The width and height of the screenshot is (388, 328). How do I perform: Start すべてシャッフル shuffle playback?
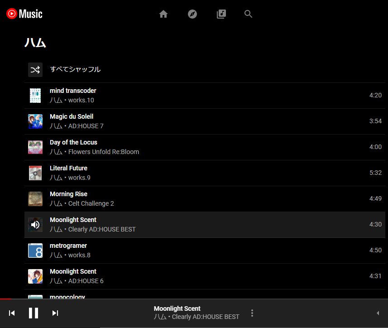tap(75, 69)
